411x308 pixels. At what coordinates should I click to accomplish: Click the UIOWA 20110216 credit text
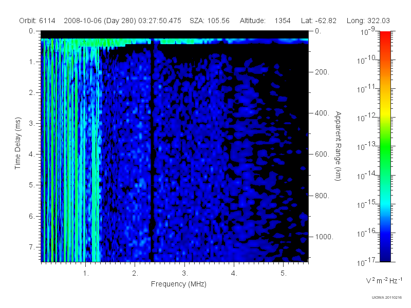coord(387,298)
